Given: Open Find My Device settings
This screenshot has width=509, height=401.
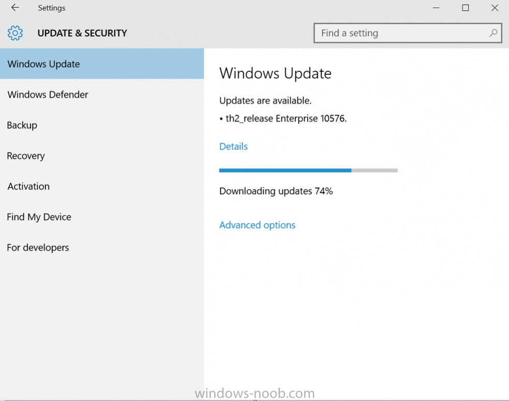Looking at the screenshot, I should (x=102, y=217).
